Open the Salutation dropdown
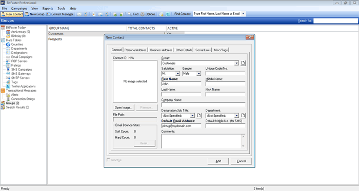The width and height of the screenshot is (359, 191). (177, 74)
